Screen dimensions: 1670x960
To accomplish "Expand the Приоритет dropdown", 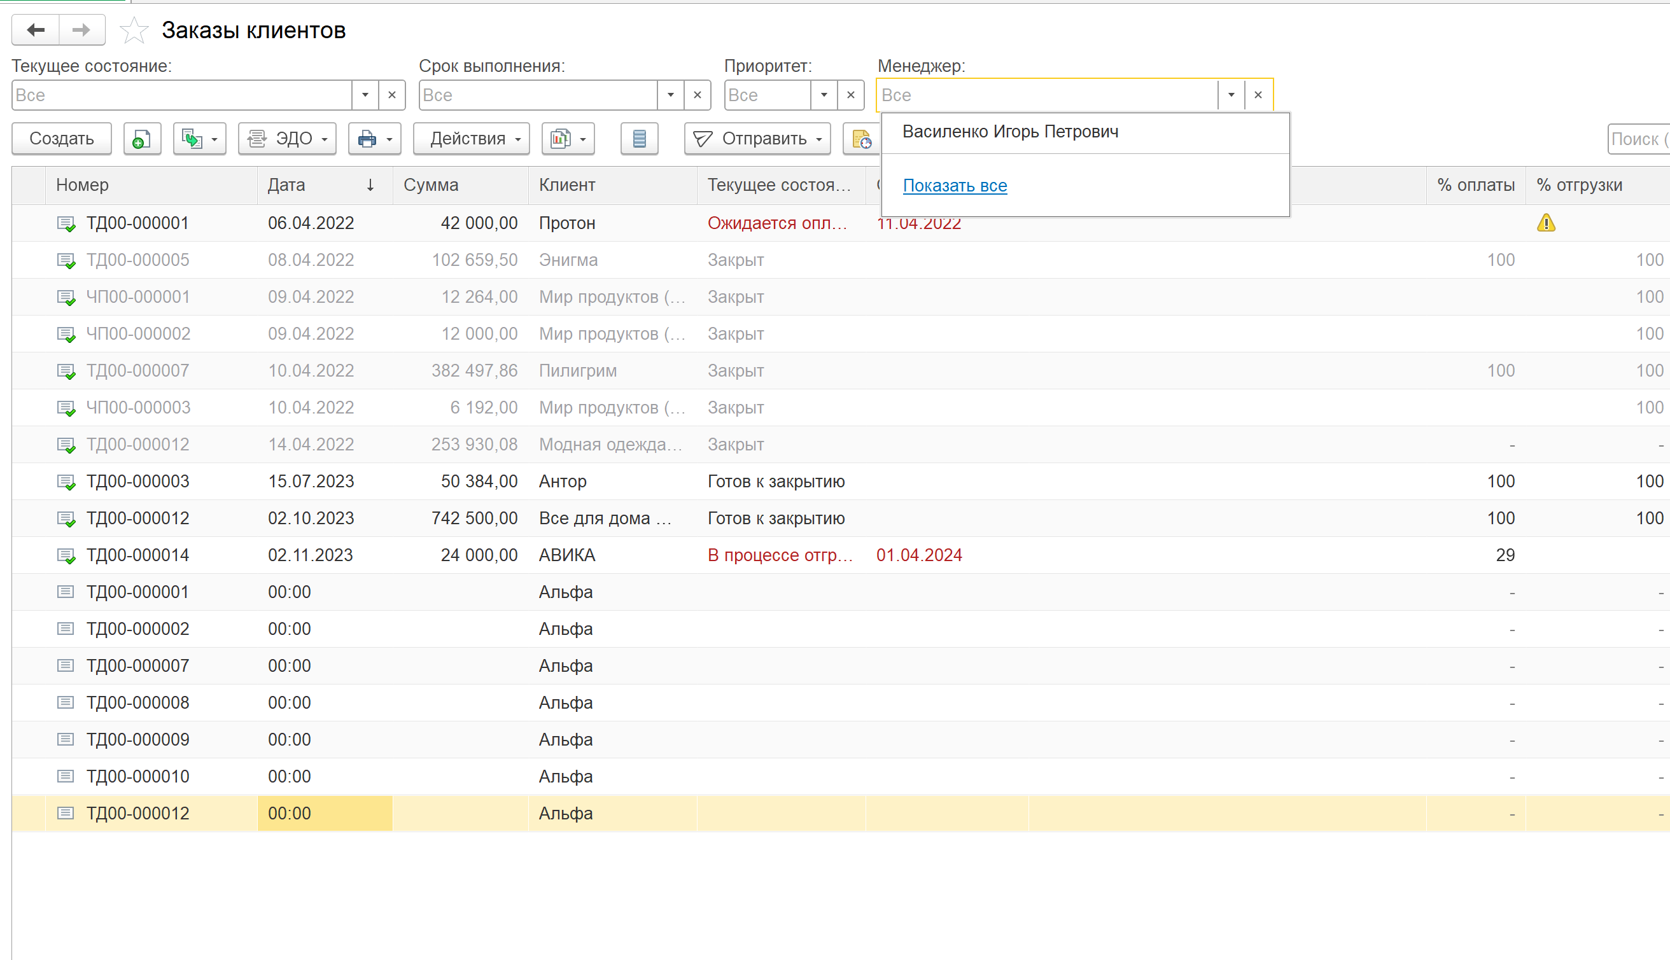I will pyautogui.click(x=824, y=95).
